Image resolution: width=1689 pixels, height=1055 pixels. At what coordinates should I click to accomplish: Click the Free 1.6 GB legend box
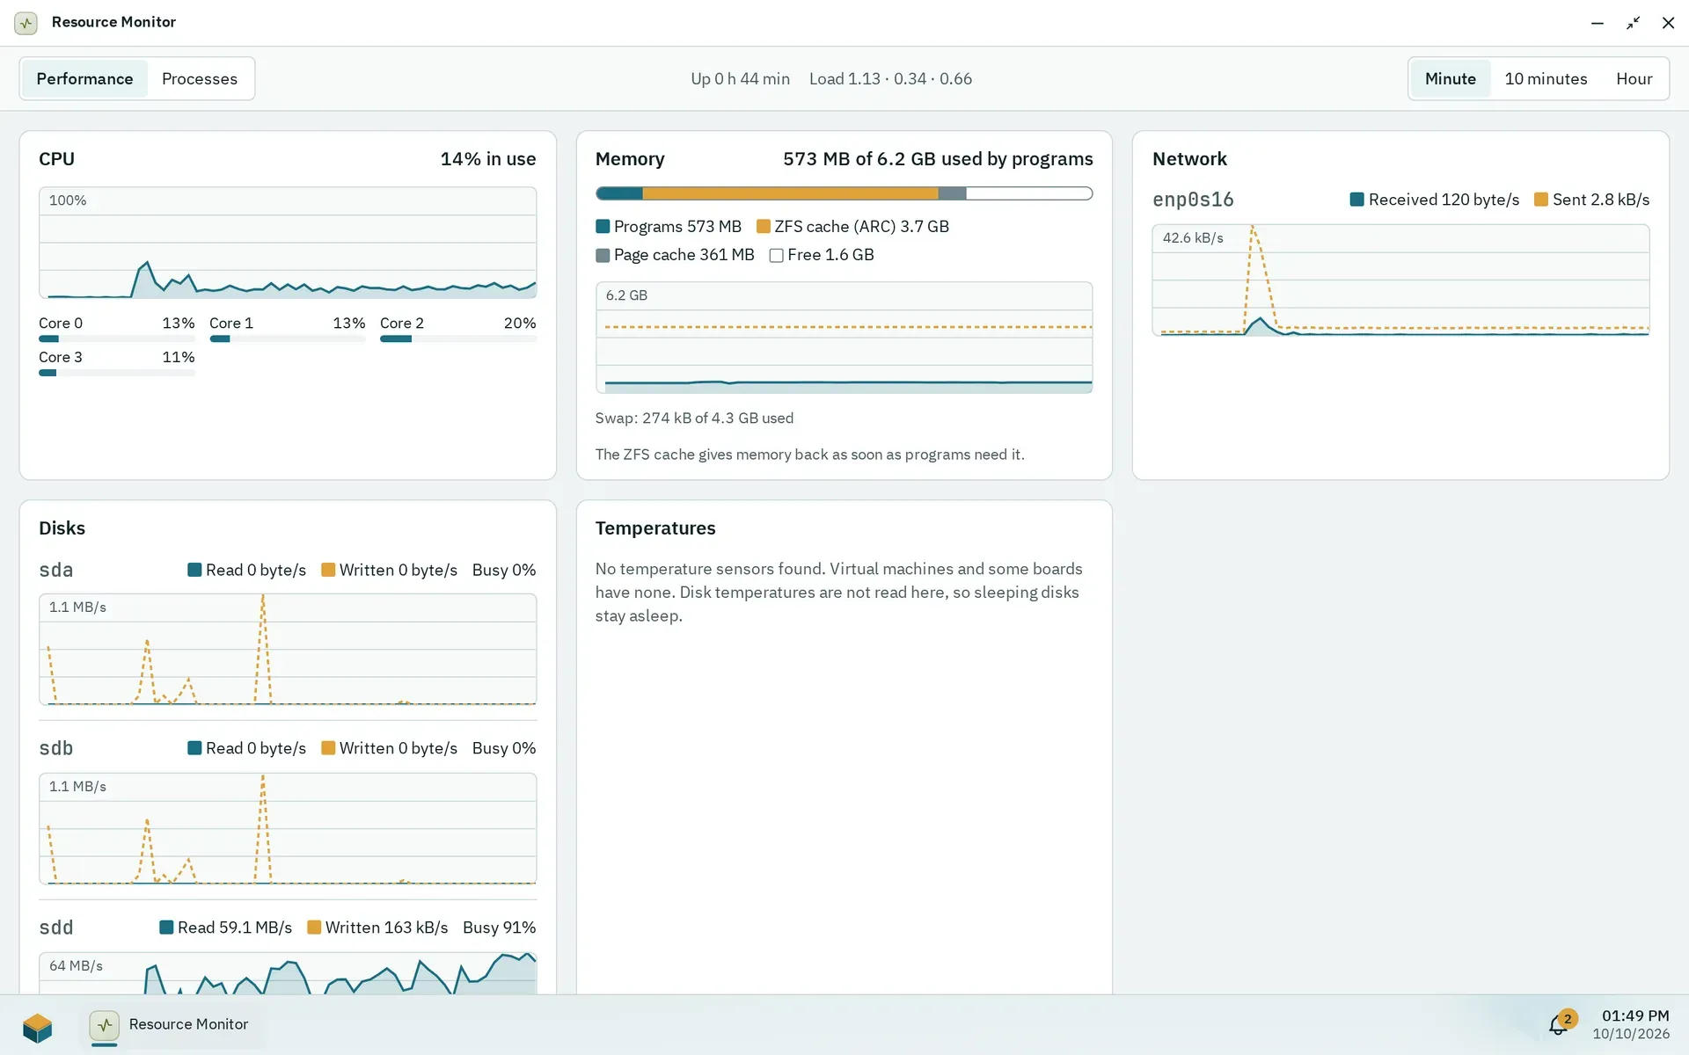[776, 256]
